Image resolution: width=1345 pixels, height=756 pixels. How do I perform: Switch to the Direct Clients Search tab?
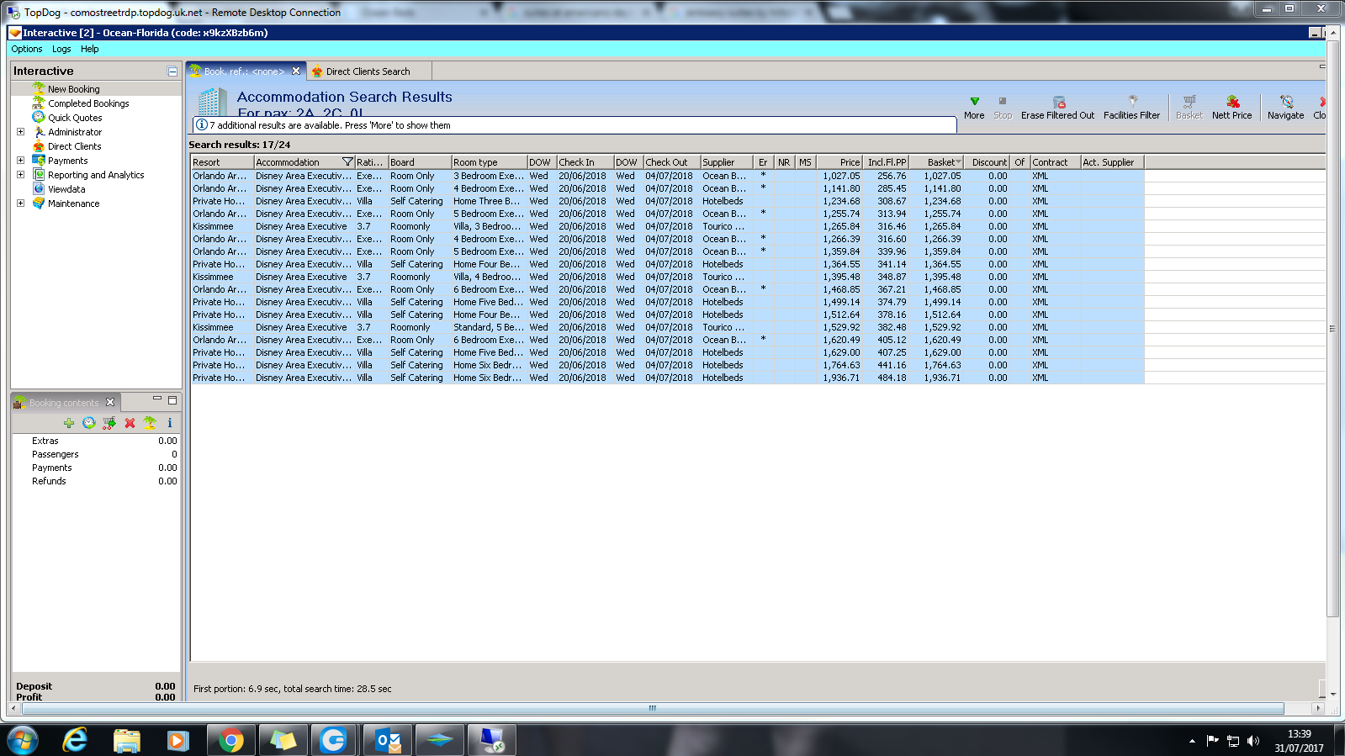[x=368, y=71]
